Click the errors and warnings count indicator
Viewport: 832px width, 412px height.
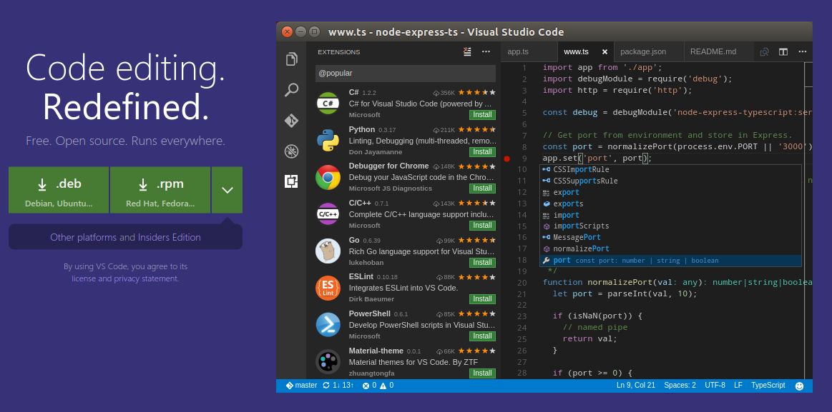pos(378,386)
